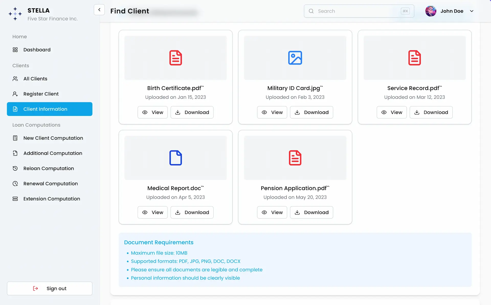View the Service Record.pdf document
The height and width of the screenshot is (305, 491).
pos(392,112)
